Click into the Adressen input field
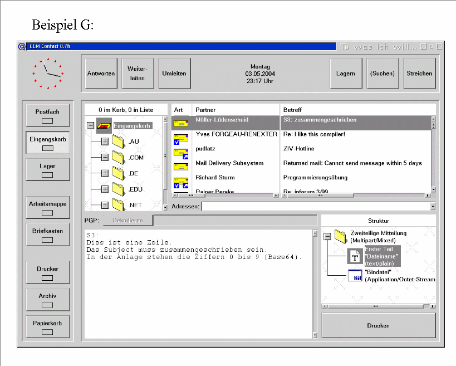456x366 pixels. 315,206
